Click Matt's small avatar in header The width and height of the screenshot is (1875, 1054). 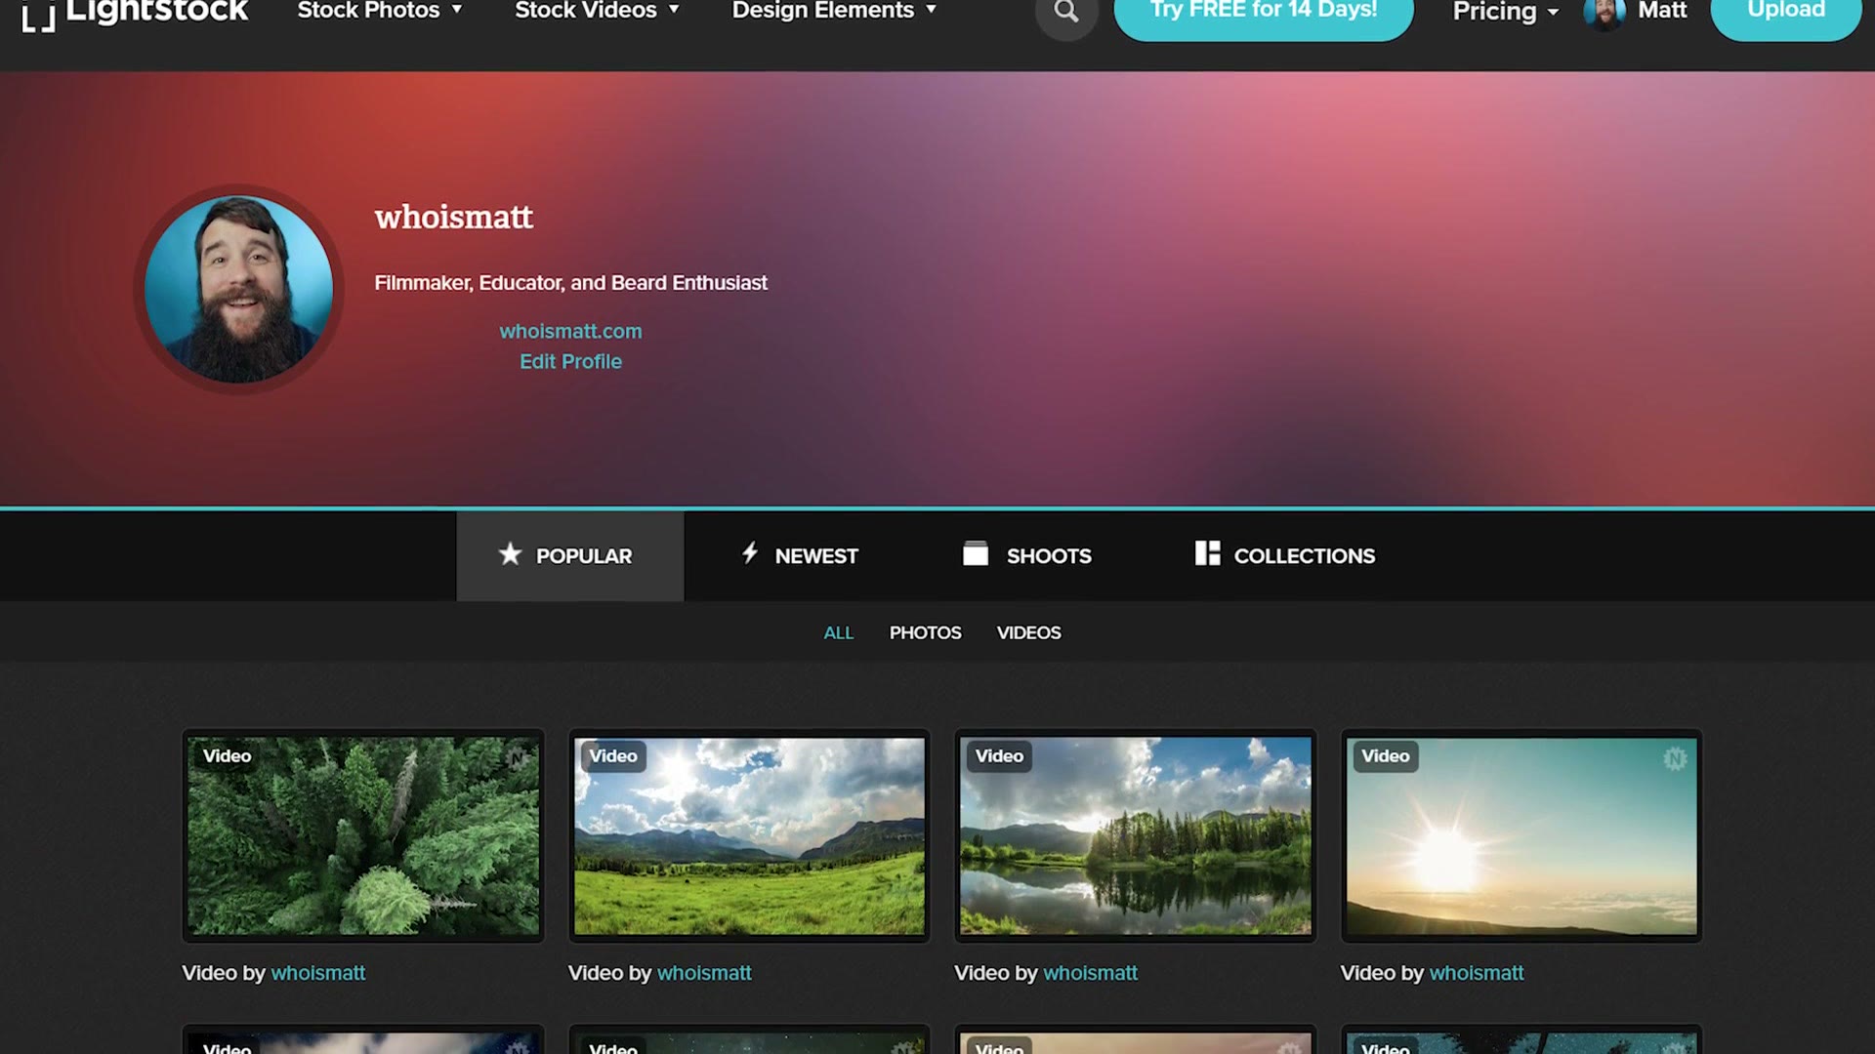coord(1604,13)
